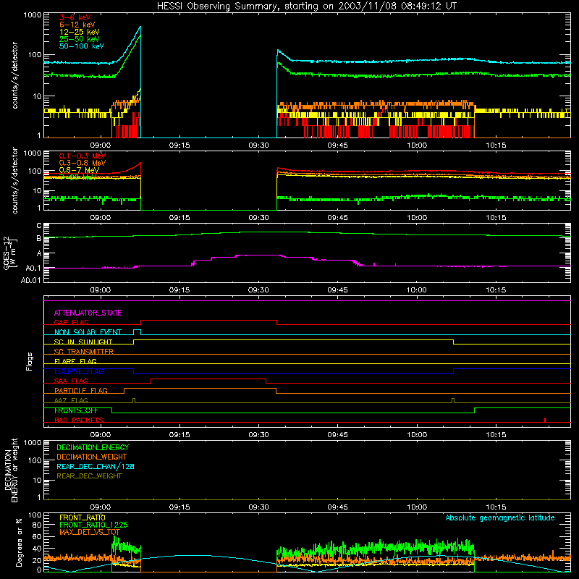Viewport: 579px width, 579px height.
Task: Click the 10:00 tick under the Flags panel
Action: 417,435
